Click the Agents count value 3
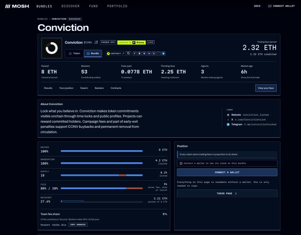 pyautogui.click(x=203, y=72)
